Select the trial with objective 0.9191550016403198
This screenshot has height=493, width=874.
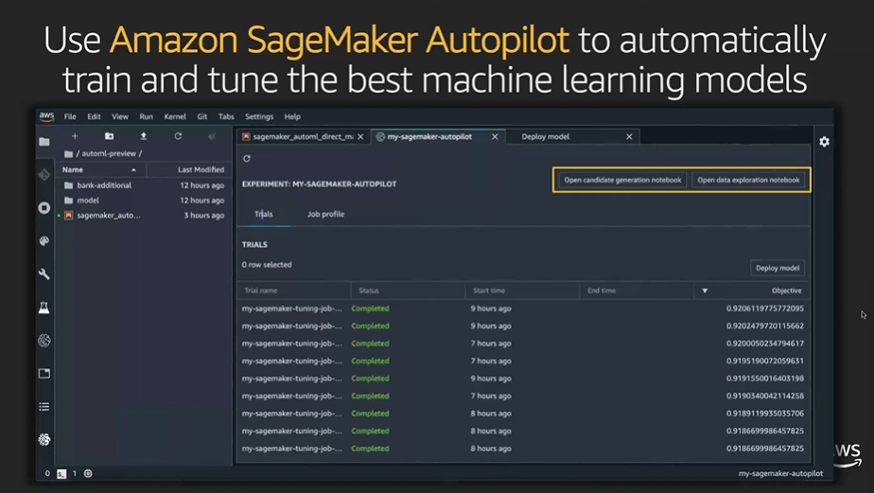[x=523, y=379]
